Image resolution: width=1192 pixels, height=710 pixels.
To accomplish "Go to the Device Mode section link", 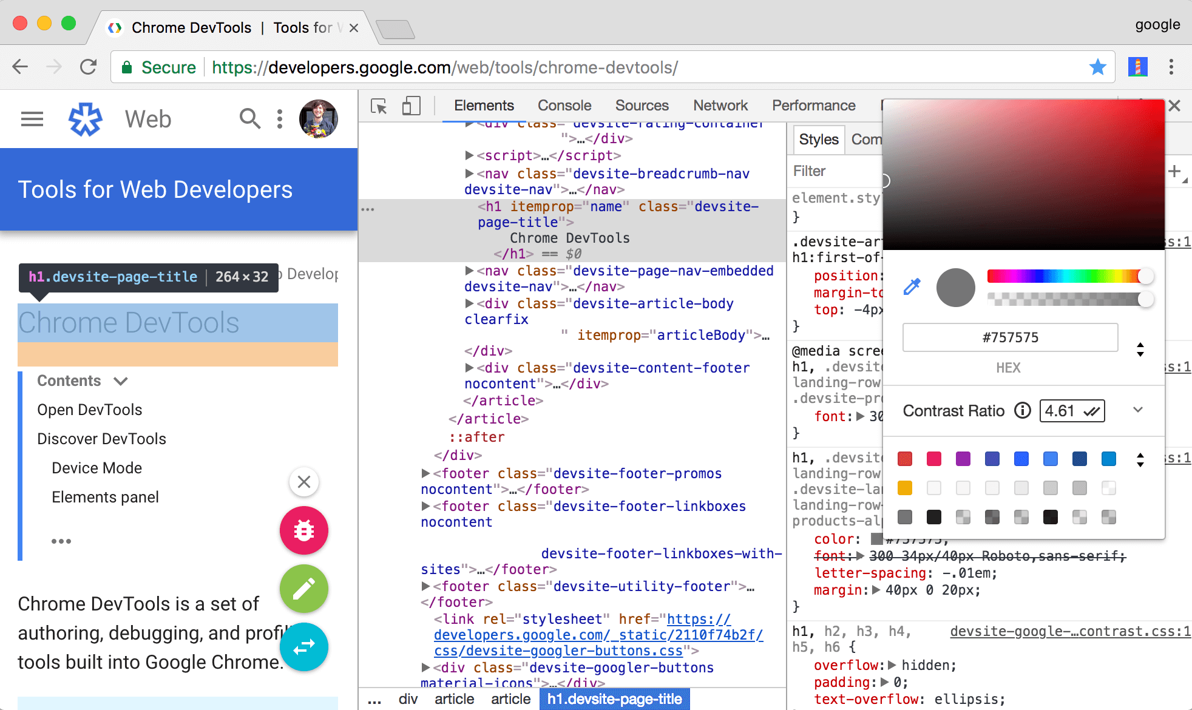I will (97, 468).
